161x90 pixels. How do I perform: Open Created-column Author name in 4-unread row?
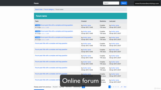[87, 31]
